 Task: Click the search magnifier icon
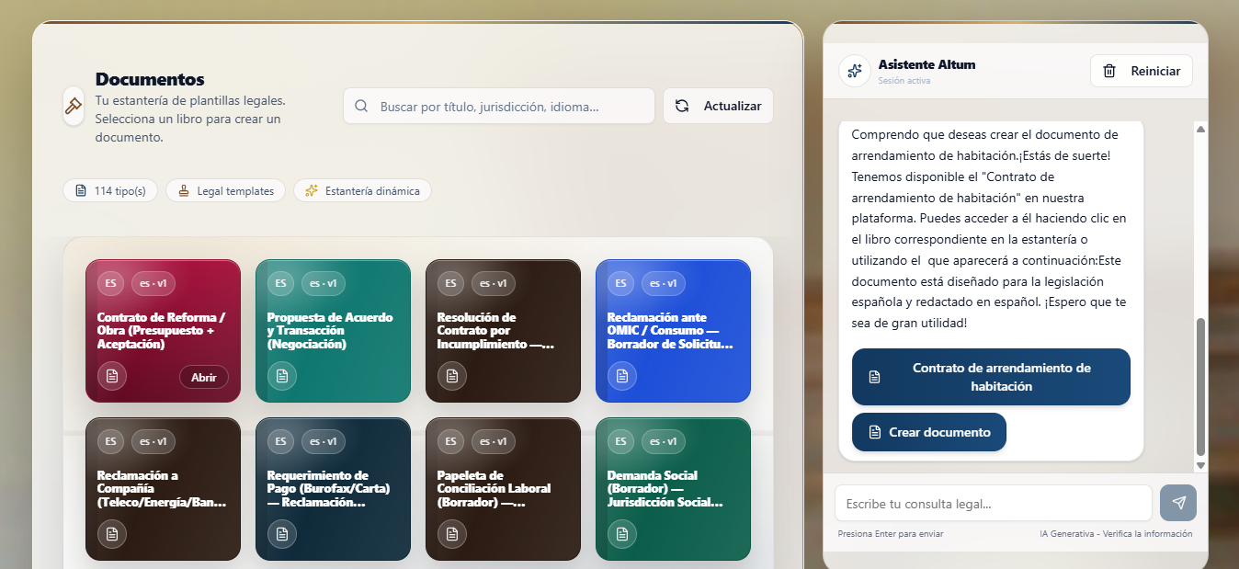coord(361,106)
